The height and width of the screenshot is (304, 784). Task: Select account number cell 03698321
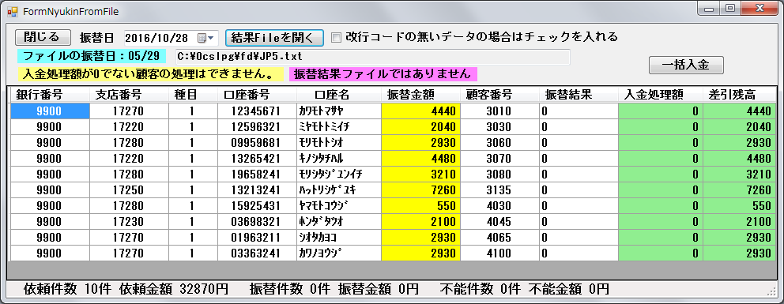coord(257,222)
